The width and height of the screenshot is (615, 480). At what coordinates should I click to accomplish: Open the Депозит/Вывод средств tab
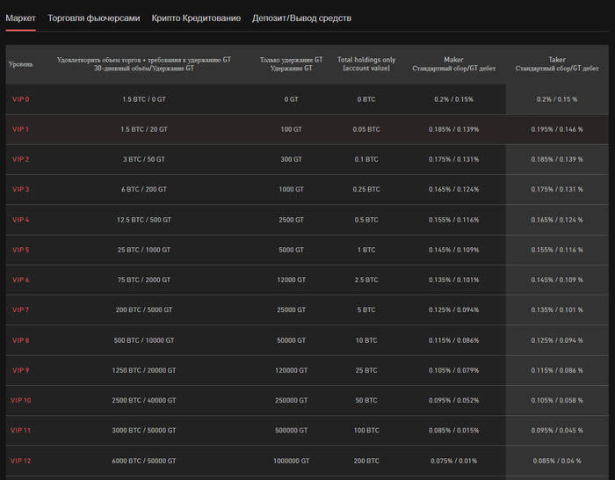301,18
